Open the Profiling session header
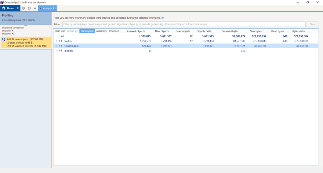This screenshot has height=173, width=323. tap(26, 18)
